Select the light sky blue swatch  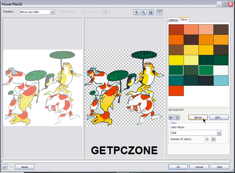click(x=221, y=81)
